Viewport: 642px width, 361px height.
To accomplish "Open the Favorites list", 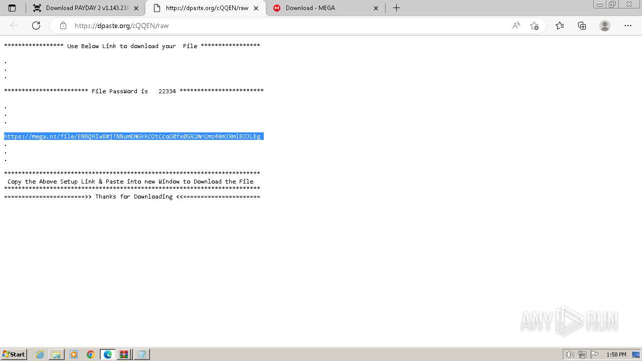I will (560, 26).
